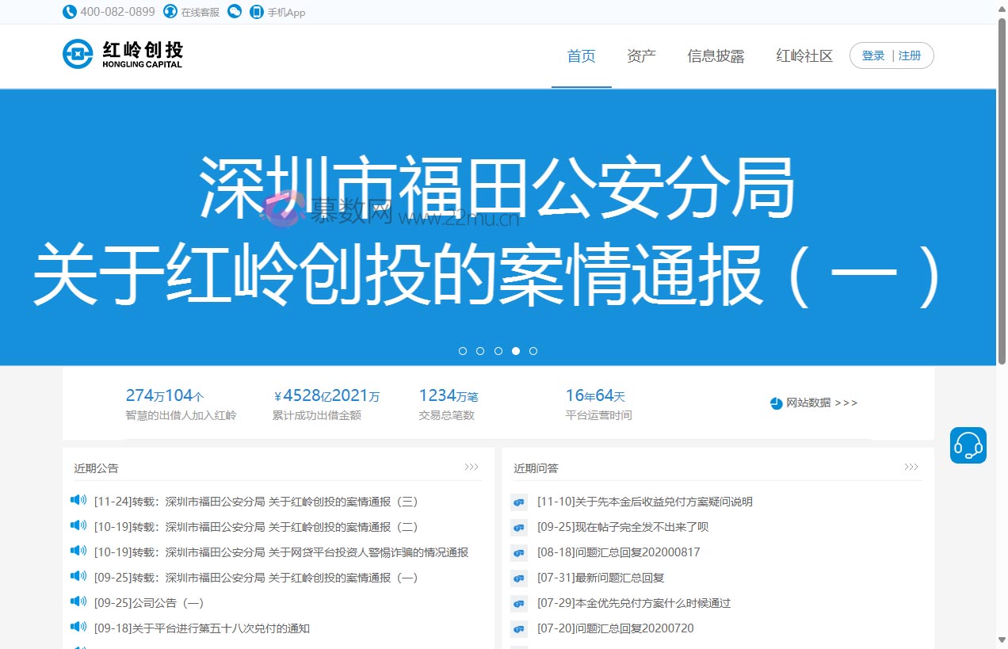Expand more announcements arrow in 近期公告
This screenshot has width=1008, height=649.
[472, 468]
